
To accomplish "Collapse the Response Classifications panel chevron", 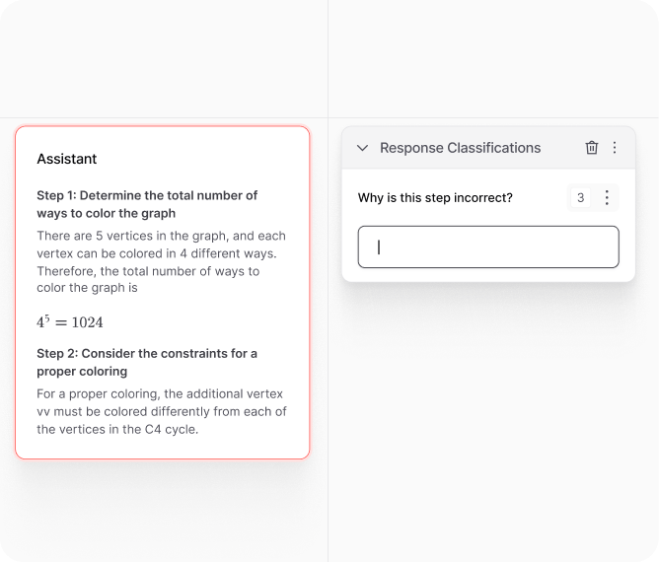I will (362, 148).
